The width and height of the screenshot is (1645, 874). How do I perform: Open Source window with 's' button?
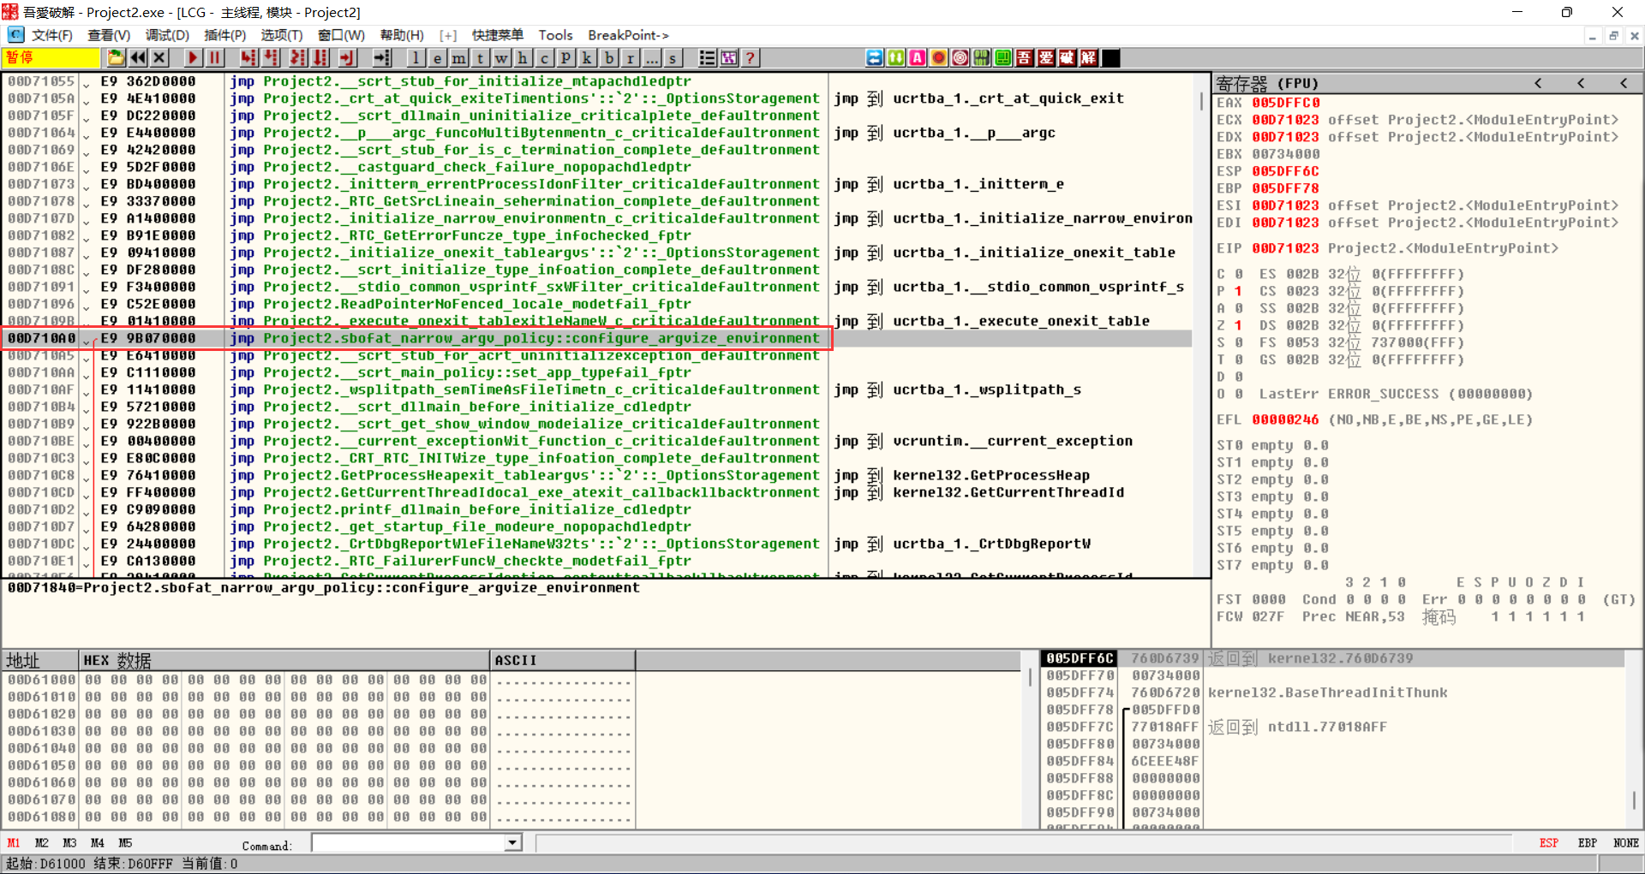(x=673, y=57)
